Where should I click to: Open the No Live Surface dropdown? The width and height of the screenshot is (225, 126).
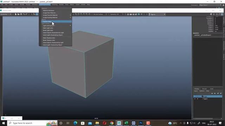point(98,14)
